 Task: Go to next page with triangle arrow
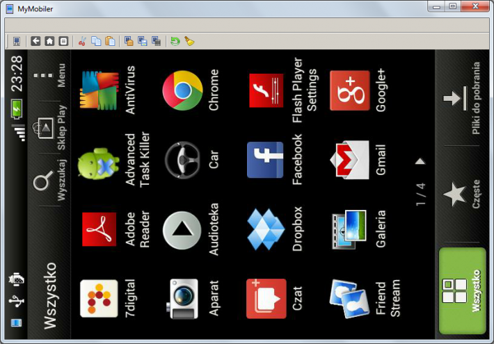coord(420,162)
